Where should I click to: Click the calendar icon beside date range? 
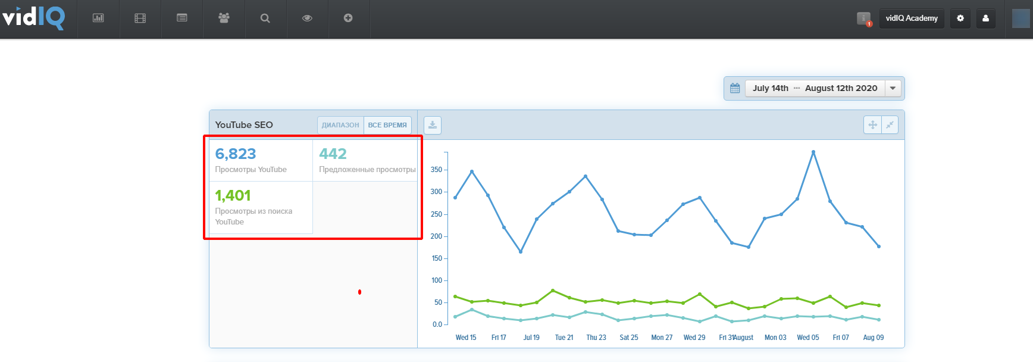pos(735,88)
